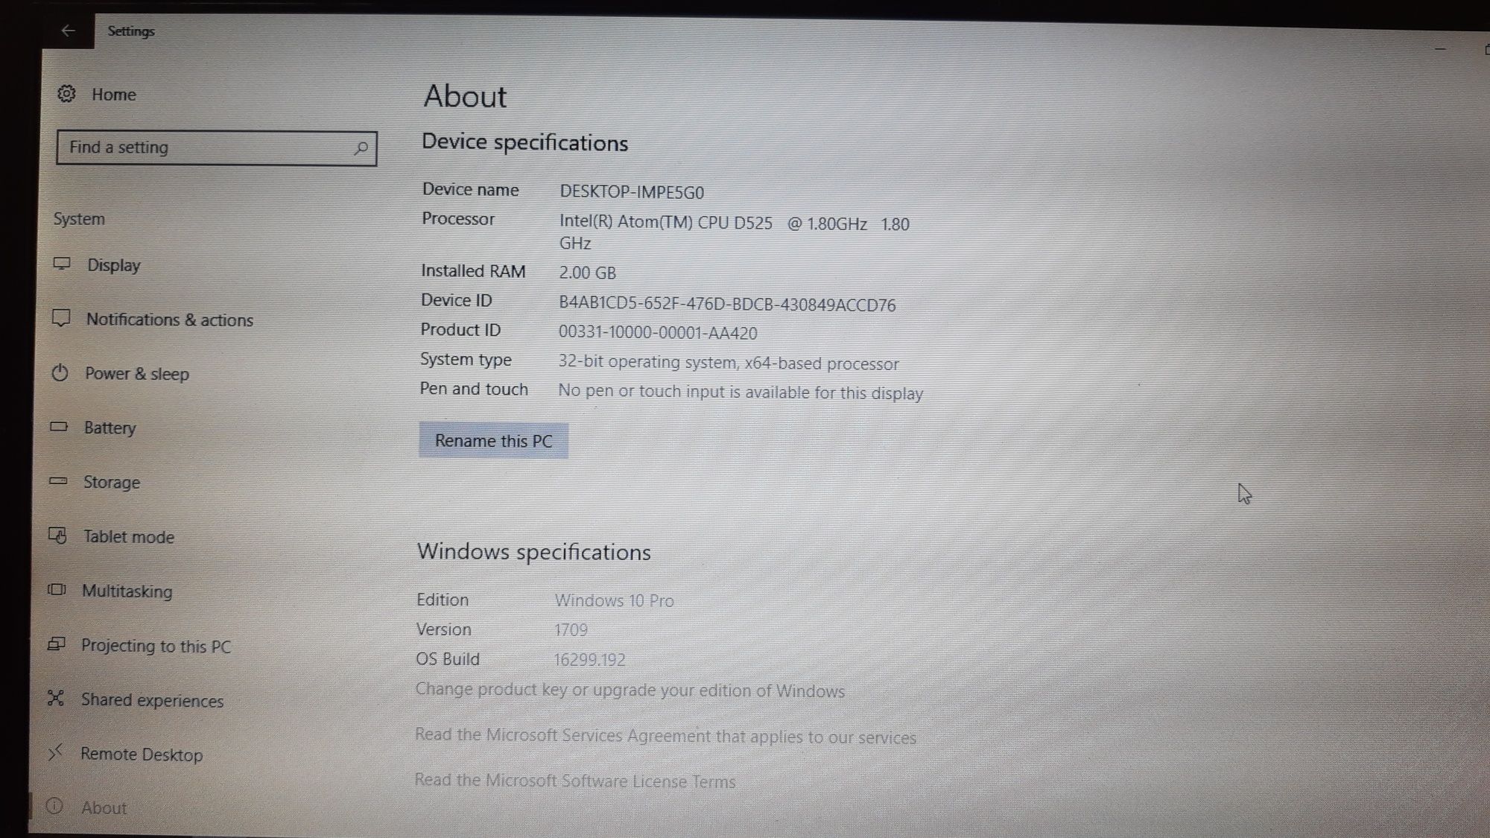Screen dimensions: 1490x838
Task: Select Multitasking settings
Action: 127,591
